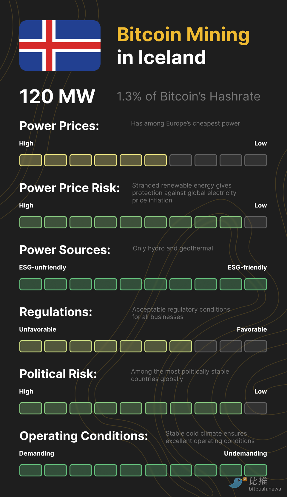Image resolution: width=287 pixels, height=497 pixels.
Task: Click the Operating Conditions heading
Action: (84, 436)
